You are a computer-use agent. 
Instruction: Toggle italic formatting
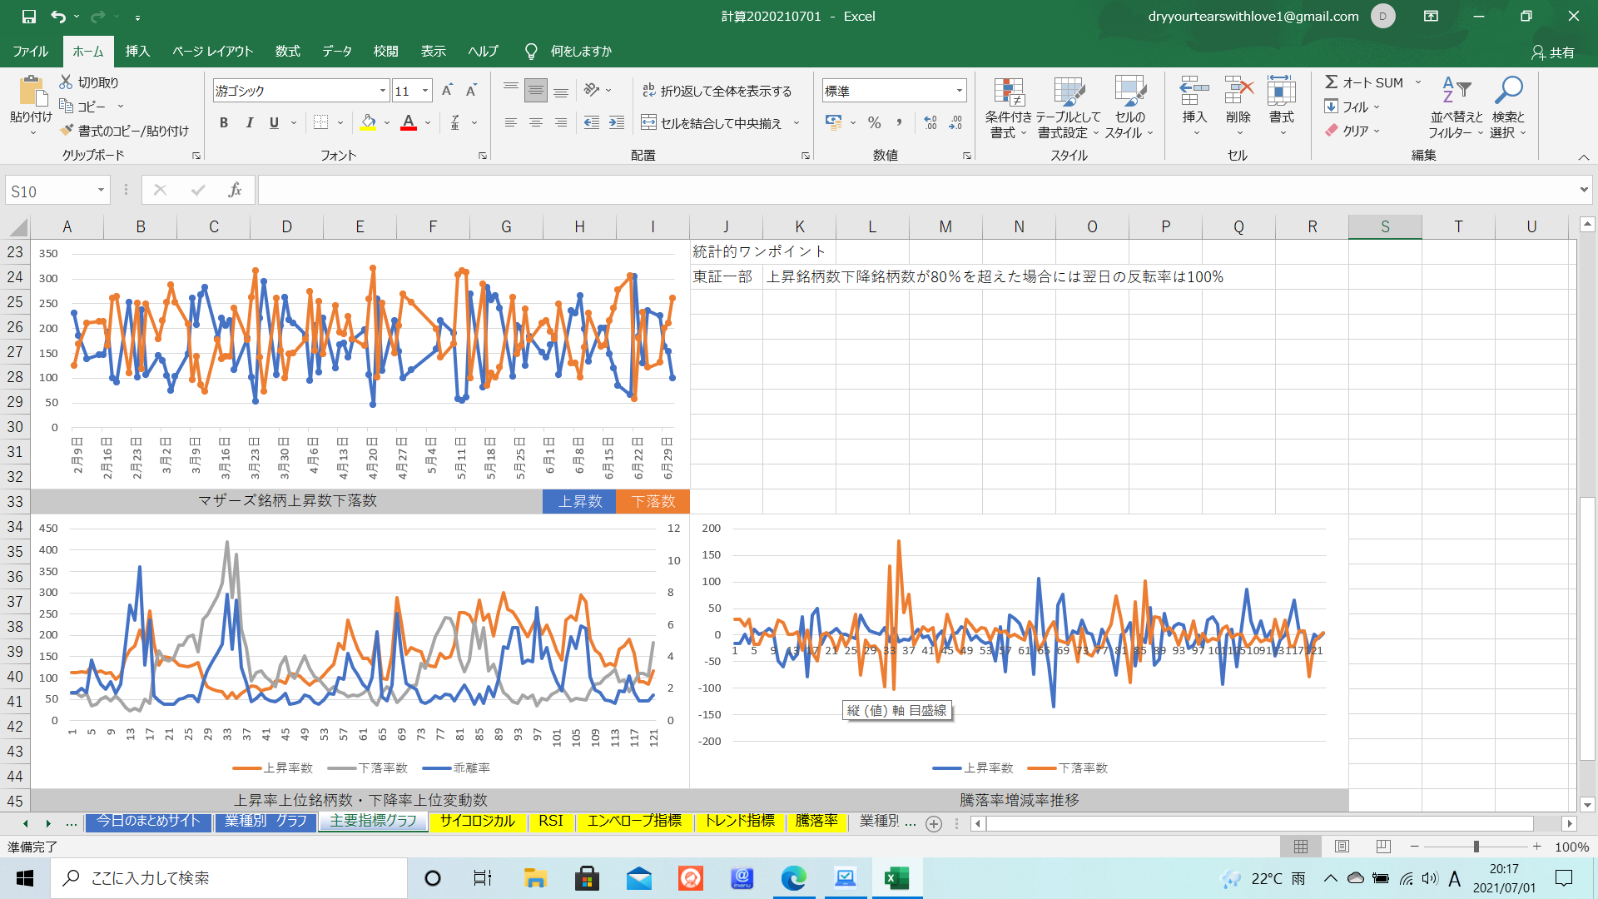(249, 123)
